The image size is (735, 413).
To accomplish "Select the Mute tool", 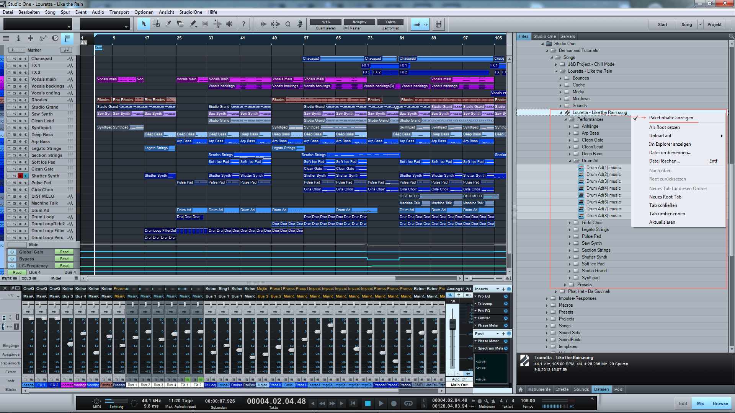I will [205, 24].
